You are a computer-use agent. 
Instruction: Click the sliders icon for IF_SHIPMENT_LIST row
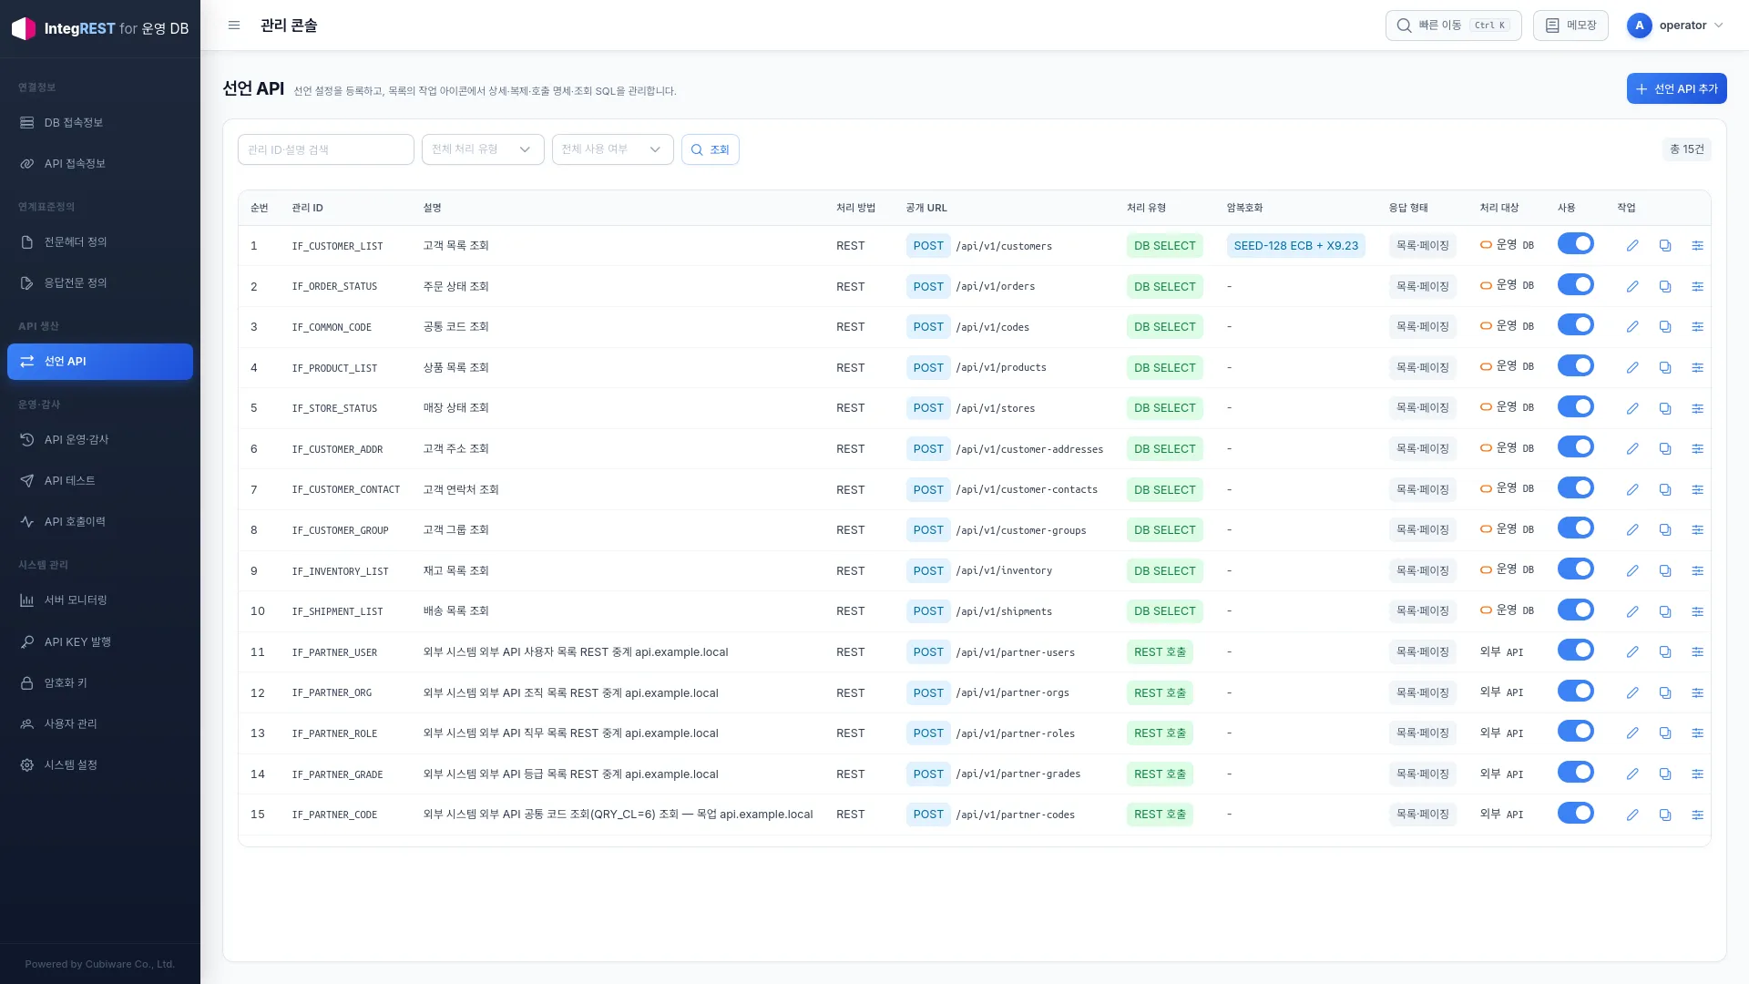tap(1697, 611)
